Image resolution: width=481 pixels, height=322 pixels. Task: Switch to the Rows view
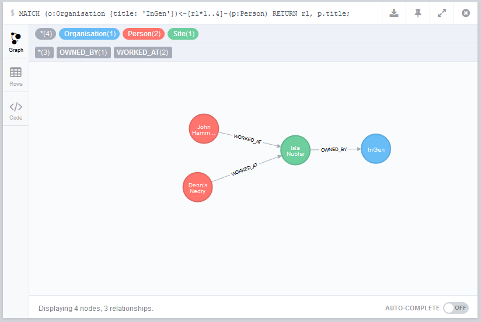click(x=16, y=76)
